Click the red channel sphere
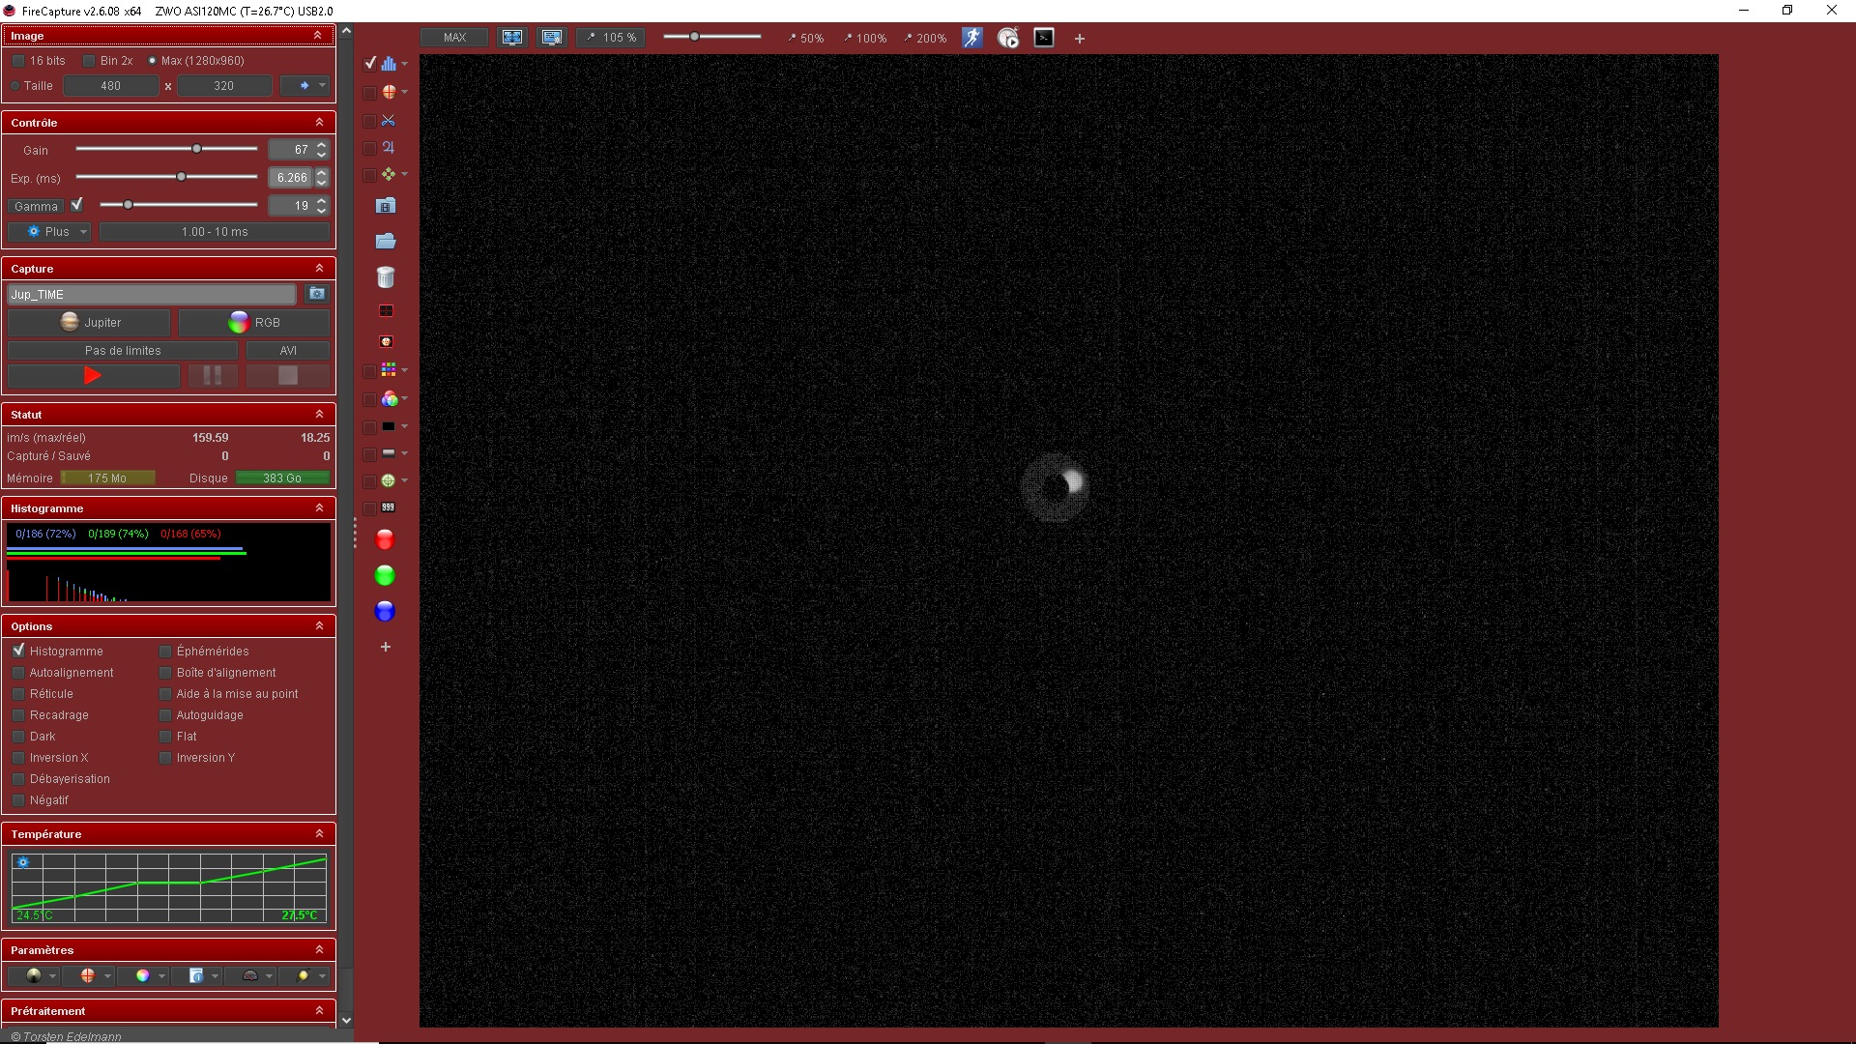 [x=385, y=539]
